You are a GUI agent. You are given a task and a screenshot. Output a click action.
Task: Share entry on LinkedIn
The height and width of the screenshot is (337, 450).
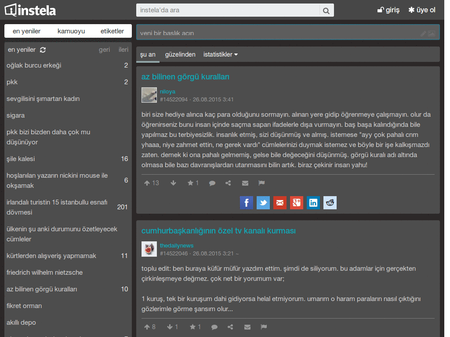[x=313, y=202]
